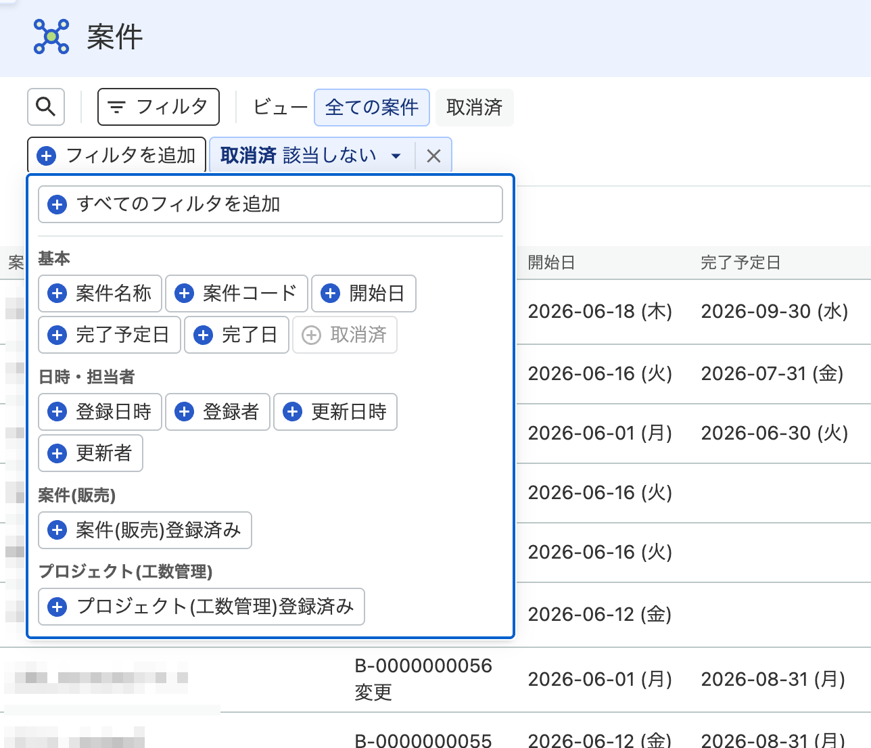Select date 2026-07-31 (金) cell
871x748 pixels.
pos(772,373)
